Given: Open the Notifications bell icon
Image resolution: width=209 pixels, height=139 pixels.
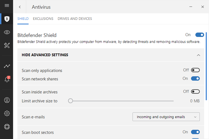Looking at the screenshot, I should (x=6, y=79).
